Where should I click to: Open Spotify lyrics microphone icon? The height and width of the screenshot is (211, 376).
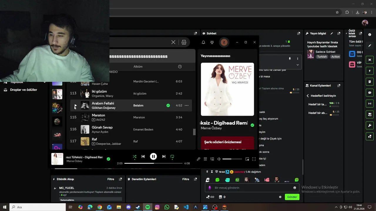199,159
